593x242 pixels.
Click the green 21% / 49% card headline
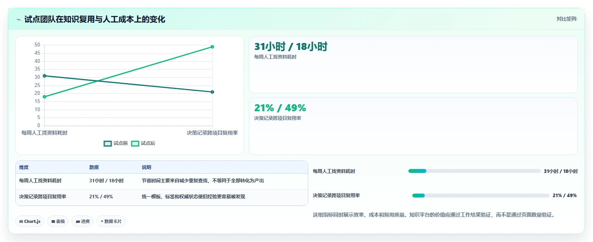(280, 108)
